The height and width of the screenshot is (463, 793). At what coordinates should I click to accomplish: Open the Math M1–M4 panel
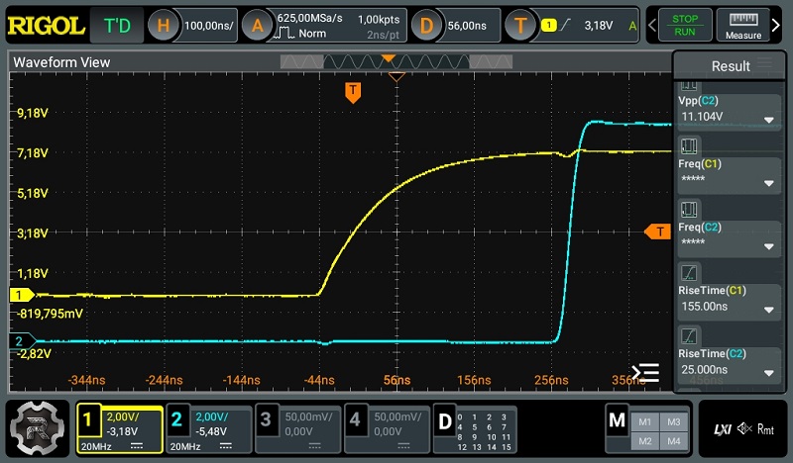tap(648, 429)
